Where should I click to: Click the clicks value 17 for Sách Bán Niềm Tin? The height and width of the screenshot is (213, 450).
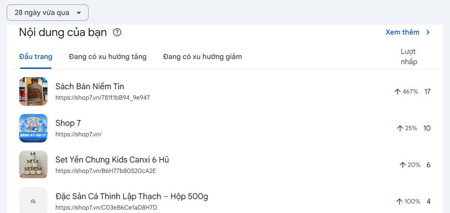click(x=428, y=92)
